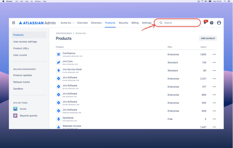Image resolution: width=233 pixels, height=148 pixels.
Task: Click the butter.atlassian.net Jira Software icon
Action: coord(59,103)
